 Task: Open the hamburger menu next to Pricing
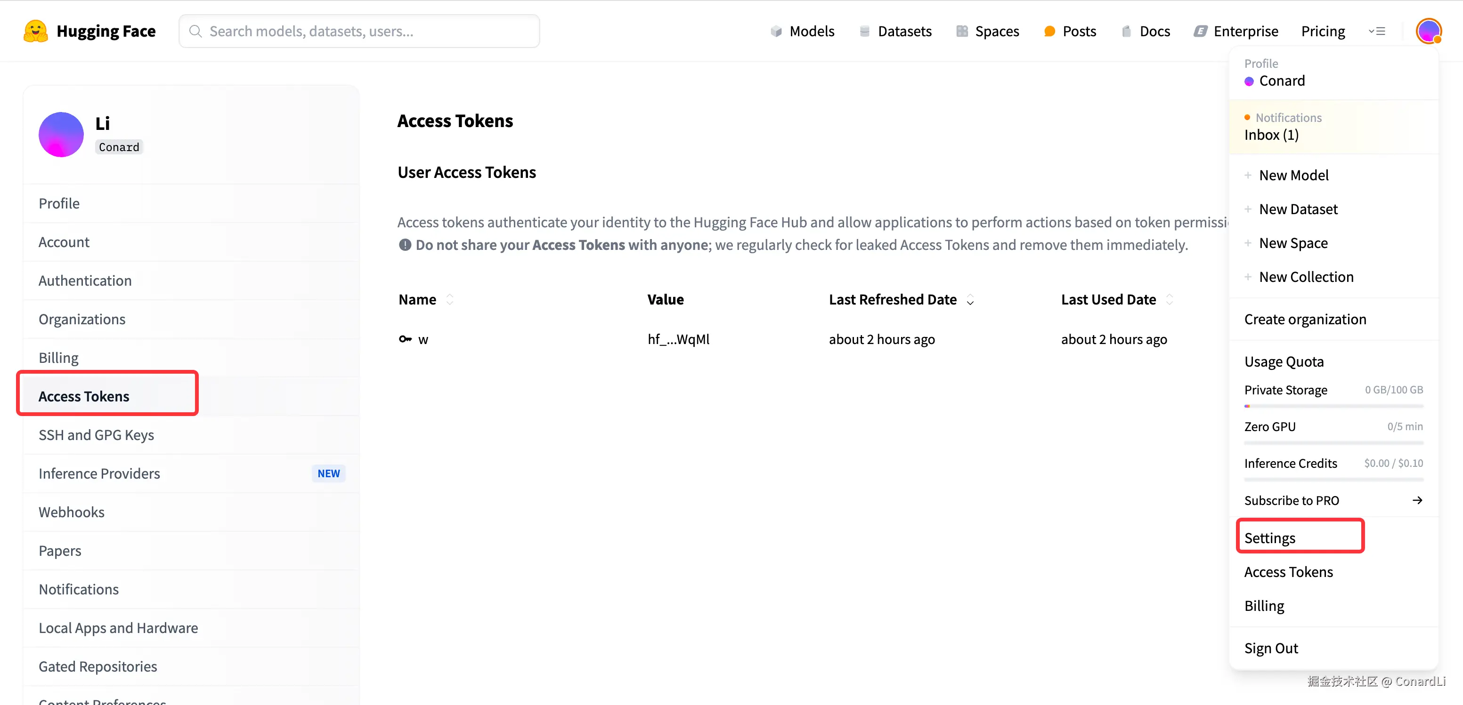[x=1378, y=31]
